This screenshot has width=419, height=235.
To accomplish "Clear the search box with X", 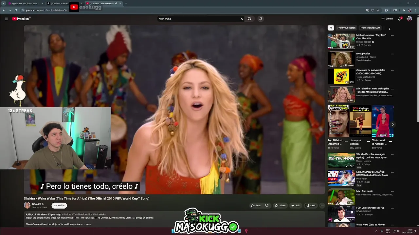I will (242, 19).
